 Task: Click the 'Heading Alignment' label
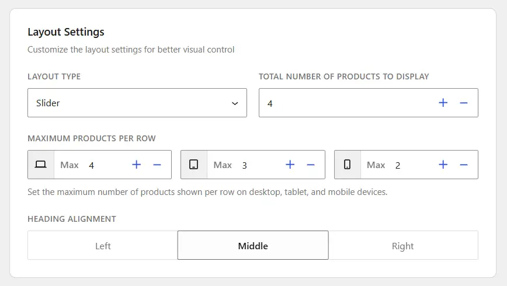tap(72, 219)
